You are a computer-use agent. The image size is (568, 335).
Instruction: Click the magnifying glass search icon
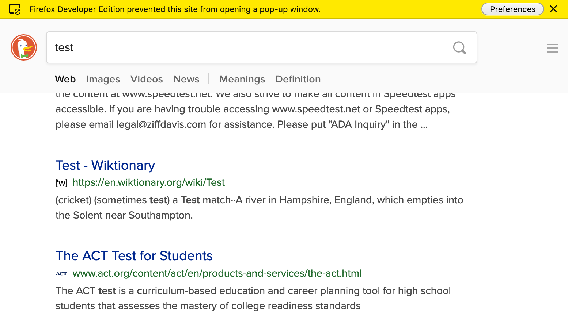click(x=459, y=47)
